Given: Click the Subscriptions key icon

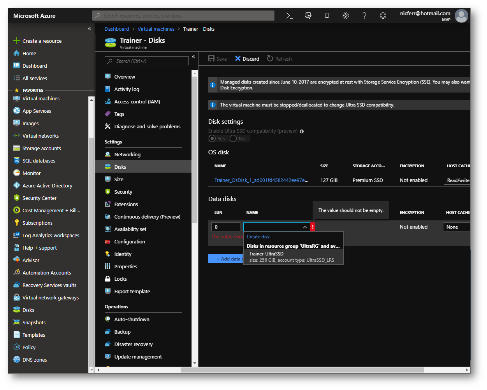Looking at the screenshot, I should 16,223.
